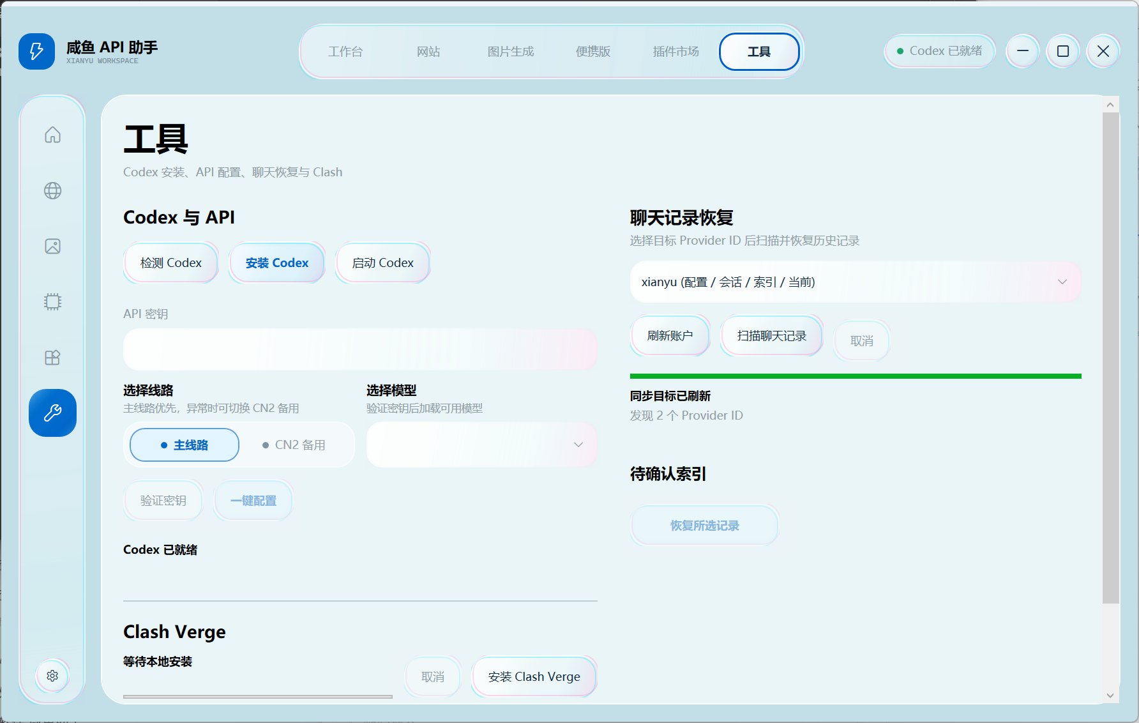Viewport: 1139px width, 723px height.
Task: Click the lightning app logo
Action: [x=36, y=51]
